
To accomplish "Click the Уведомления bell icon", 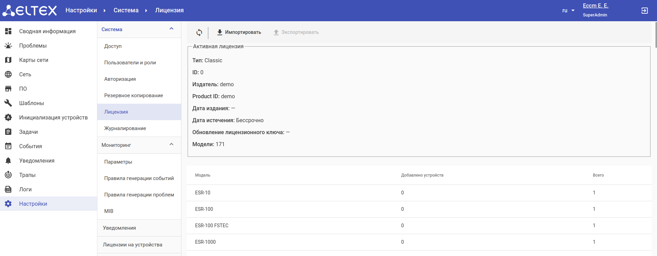I will pyautogui.click(x=8, y=161).
